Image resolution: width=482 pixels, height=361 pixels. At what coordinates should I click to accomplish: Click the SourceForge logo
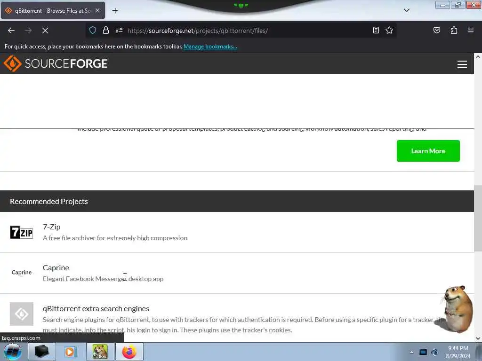coord(56,63)
